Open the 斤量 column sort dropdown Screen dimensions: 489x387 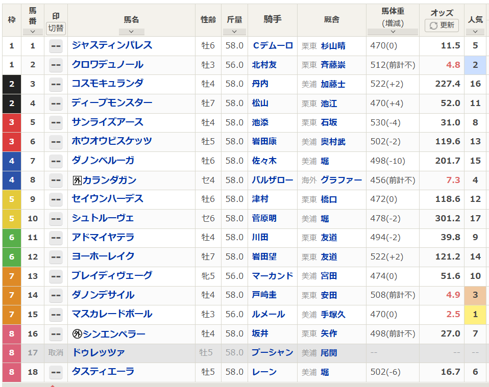tap(234, 32)
